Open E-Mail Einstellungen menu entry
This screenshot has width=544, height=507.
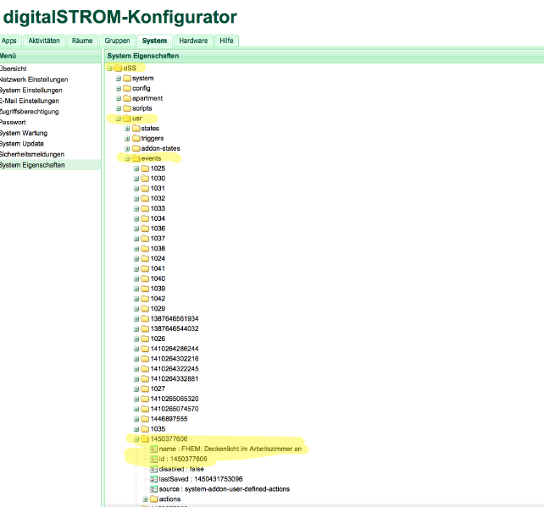point(29,101)
